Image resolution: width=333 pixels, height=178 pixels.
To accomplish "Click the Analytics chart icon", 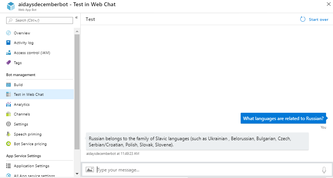I will coord(8,104).
